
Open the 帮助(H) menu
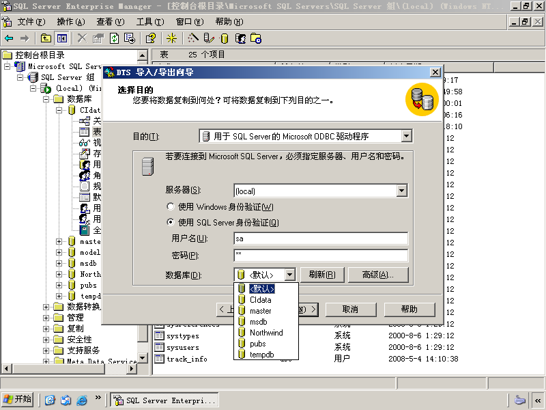tap(229, 22)
